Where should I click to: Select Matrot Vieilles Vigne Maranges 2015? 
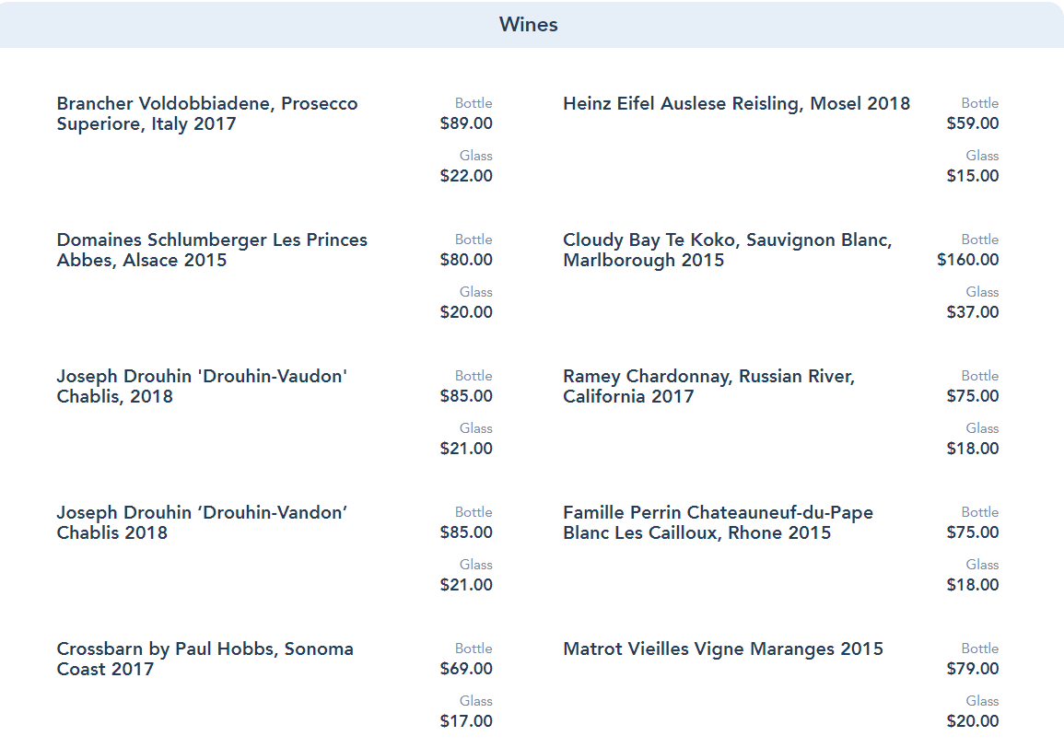(x=722, y=649)
